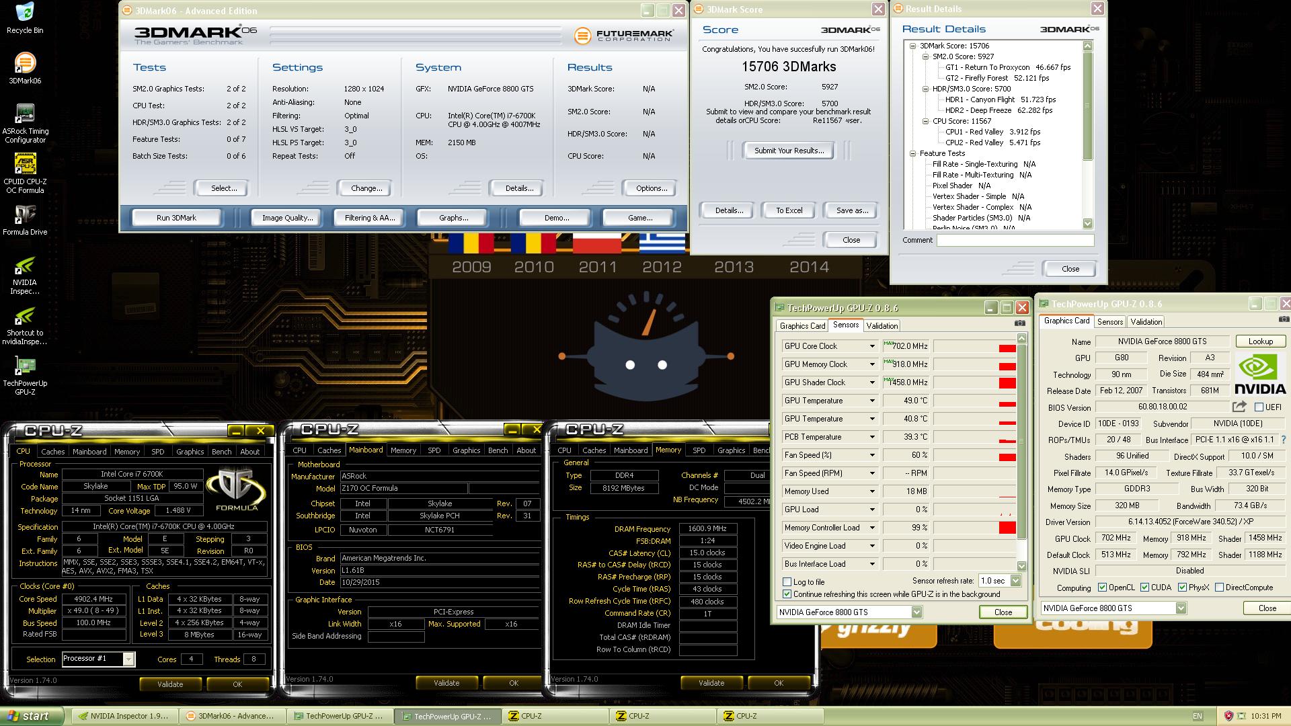Click the Filtering & AA button
This screenshot has height=726, width=1291.
click(x=370, y=218)
